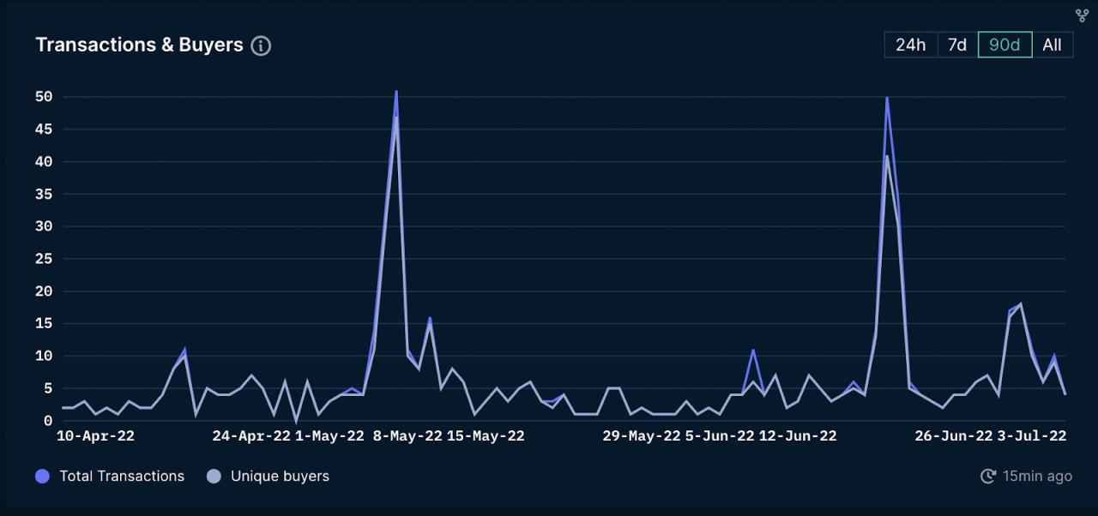Click the refresh clock icon near 15min ago
Viewport: 1098px width, 516px height.
pos(988,477)
